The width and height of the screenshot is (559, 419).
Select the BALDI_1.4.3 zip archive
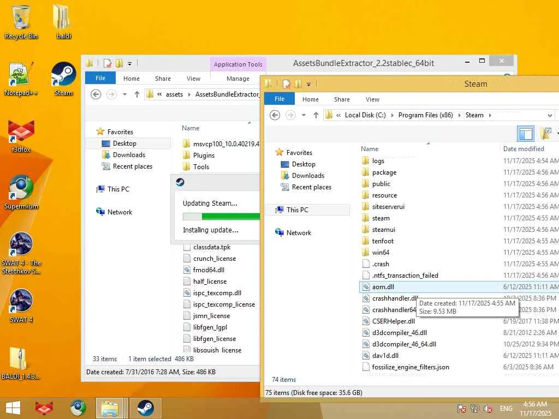[x=20, y=363]
